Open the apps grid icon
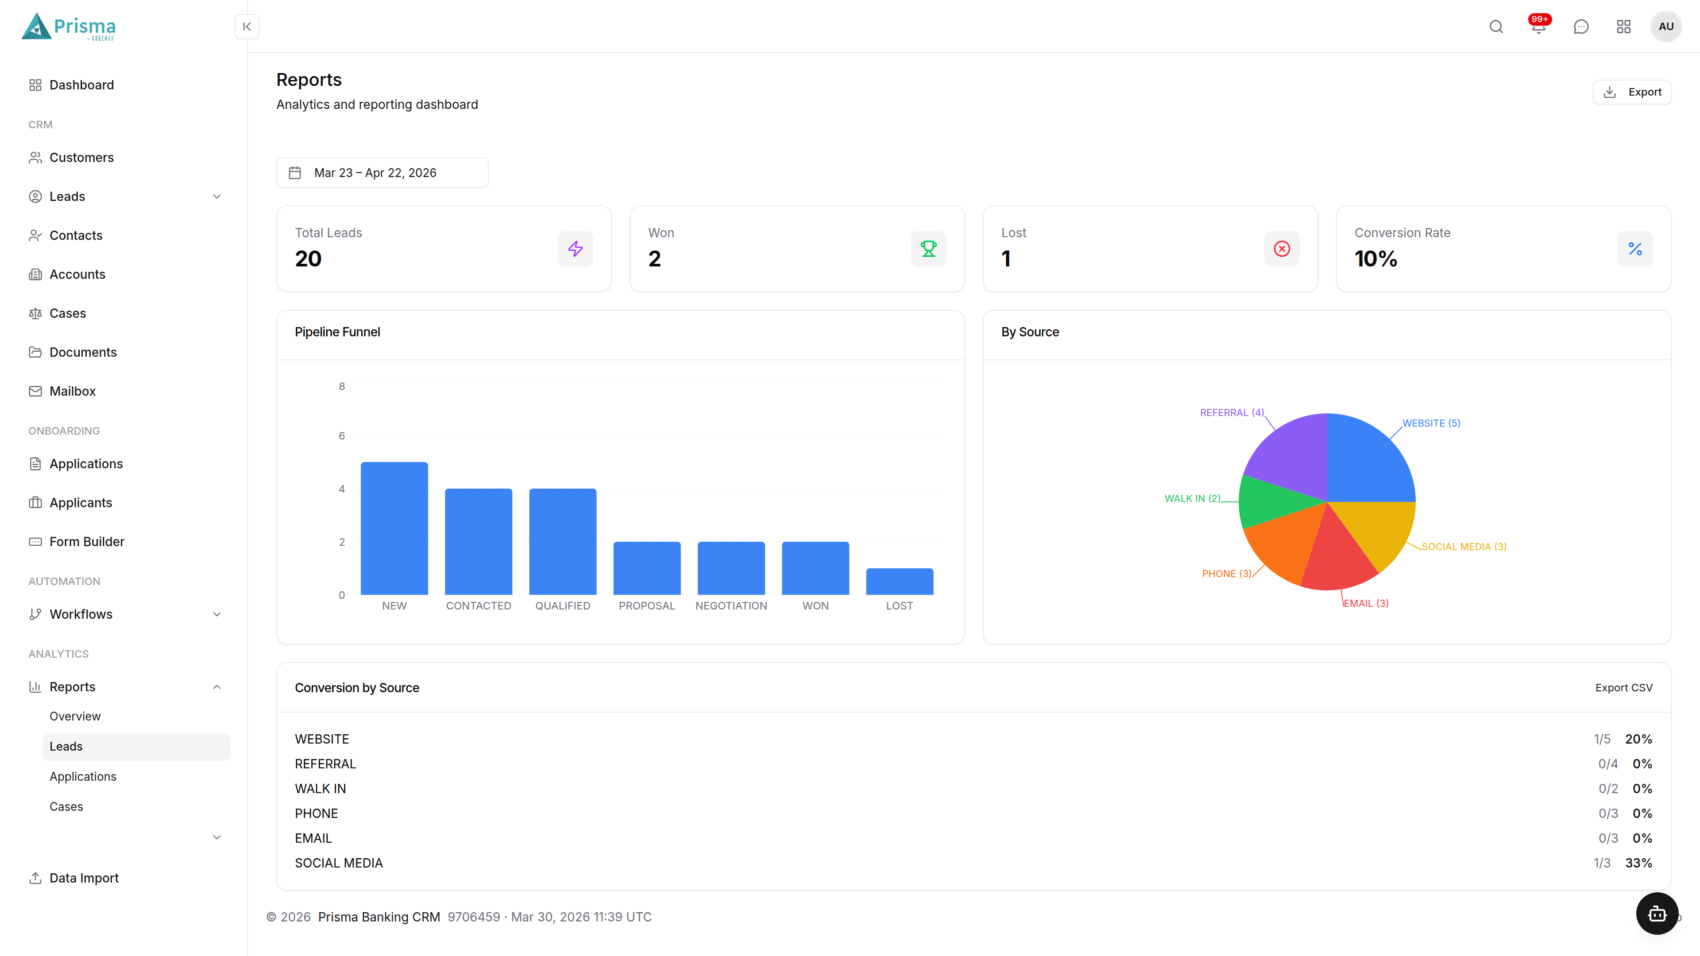This screenshot has height=956, width=1700. 1623,27
